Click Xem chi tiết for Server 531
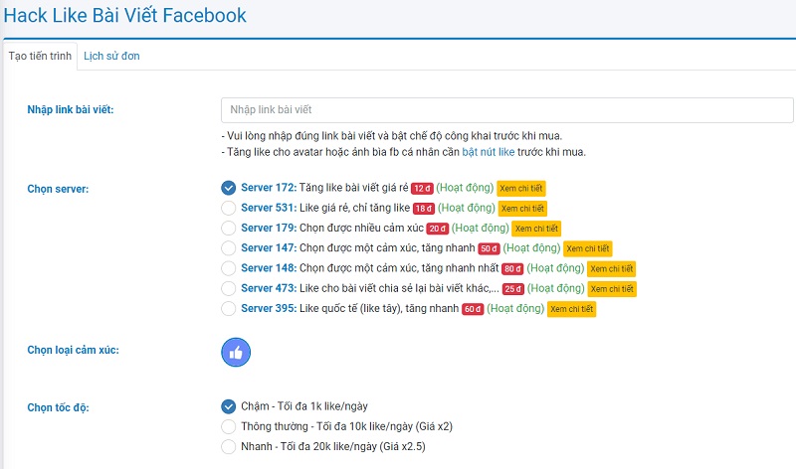This screenshot has width=796, height=469. click(x=522, y=209)
